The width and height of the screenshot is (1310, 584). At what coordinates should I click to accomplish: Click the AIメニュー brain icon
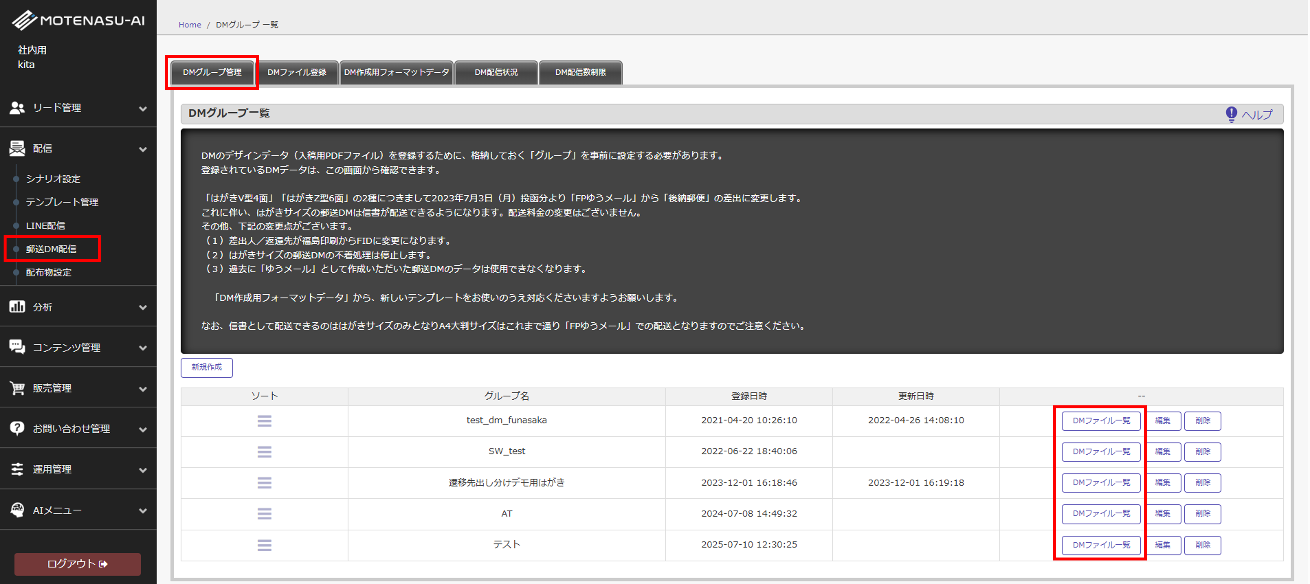(17, 510)
